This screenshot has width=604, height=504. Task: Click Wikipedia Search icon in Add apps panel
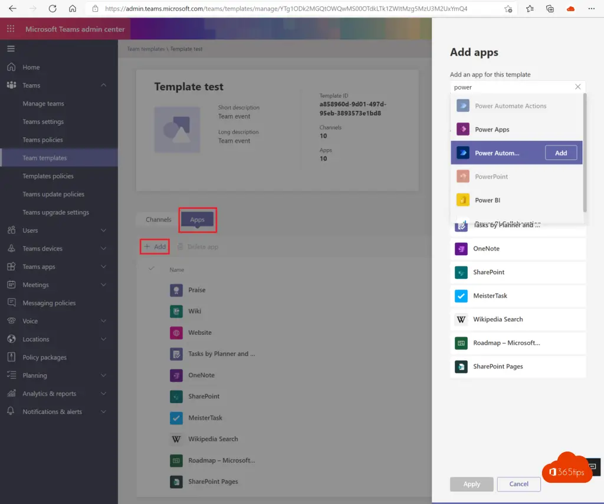coord(461,319)
